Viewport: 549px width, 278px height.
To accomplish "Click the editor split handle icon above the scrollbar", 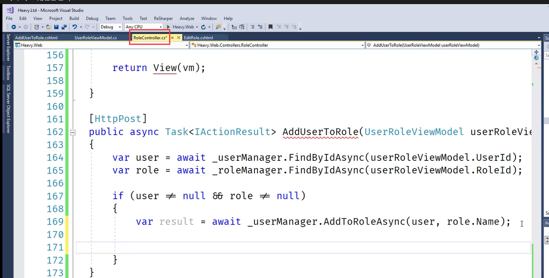I will click(536, 52).
